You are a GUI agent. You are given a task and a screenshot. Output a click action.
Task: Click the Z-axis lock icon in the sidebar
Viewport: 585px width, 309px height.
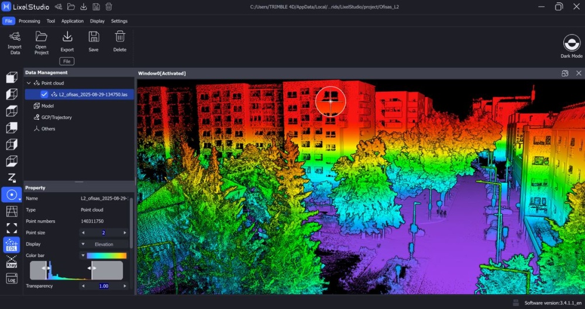click(x=12, y=178)
